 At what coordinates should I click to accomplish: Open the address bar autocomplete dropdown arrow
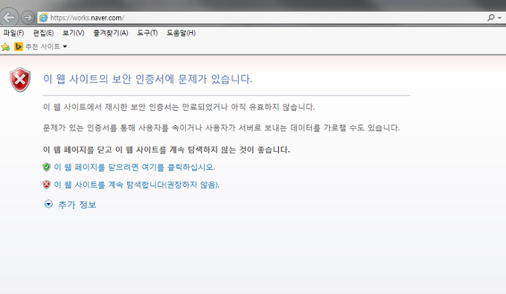499,18
